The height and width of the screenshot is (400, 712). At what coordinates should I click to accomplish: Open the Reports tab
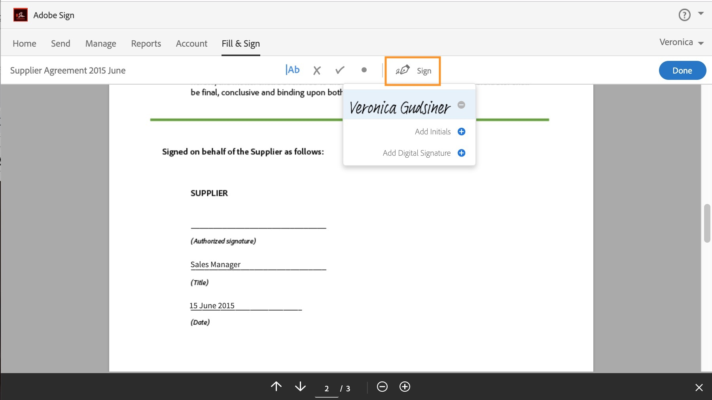[146, 43]
